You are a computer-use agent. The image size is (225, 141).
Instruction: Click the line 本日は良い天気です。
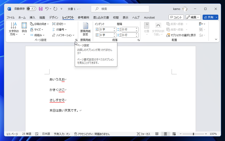tap(64, 111)
